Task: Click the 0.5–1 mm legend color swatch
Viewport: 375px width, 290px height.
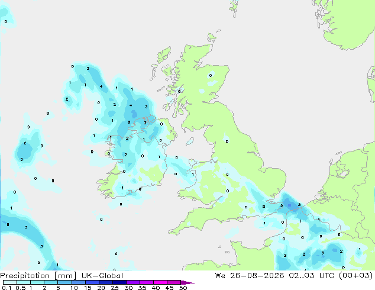Action: point(24,282)
